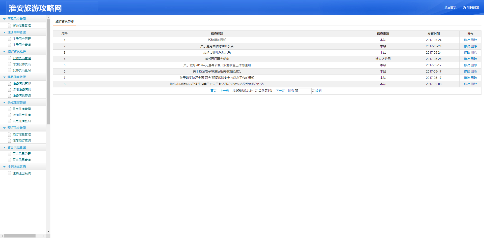
Task: Click the power icon beside 注销退出
Action: [464, 8]
